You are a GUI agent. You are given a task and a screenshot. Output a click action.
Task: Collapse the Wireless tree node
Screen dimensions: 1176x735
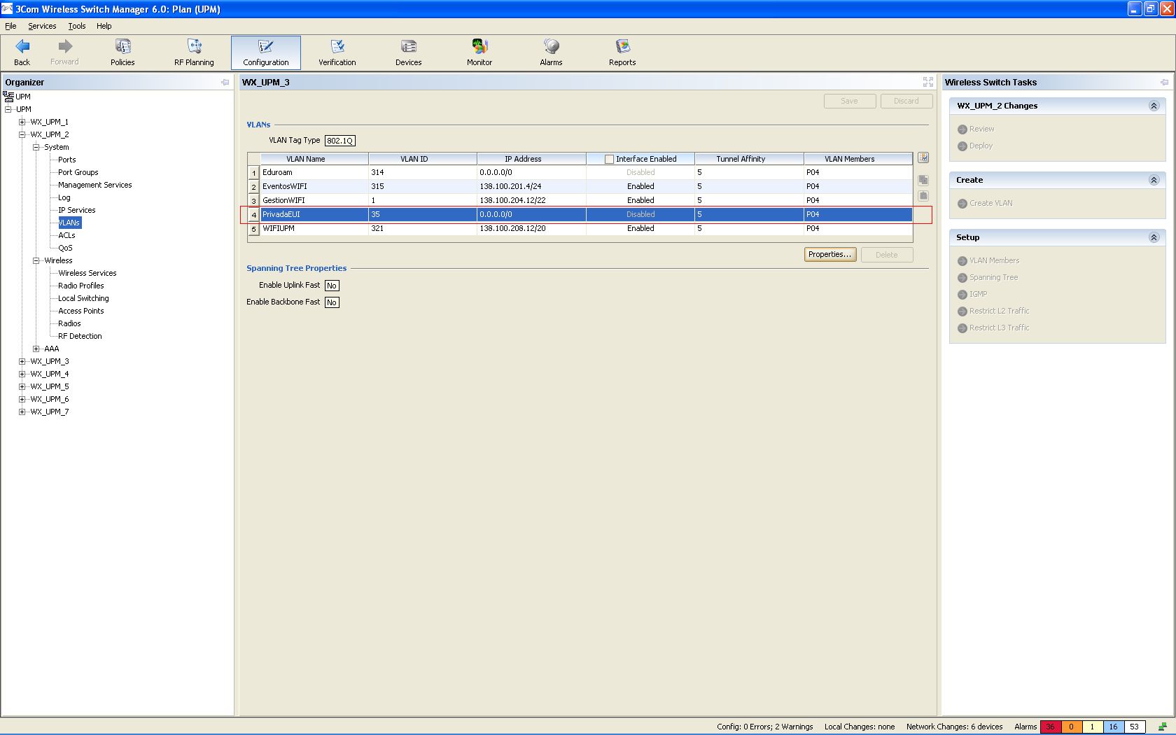[x=36, y=260]
